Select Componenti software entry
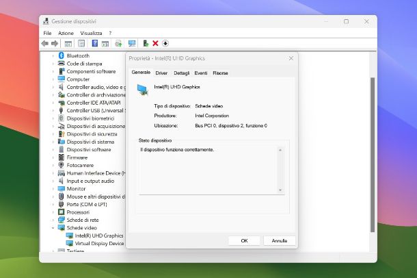 pos(91,71)
